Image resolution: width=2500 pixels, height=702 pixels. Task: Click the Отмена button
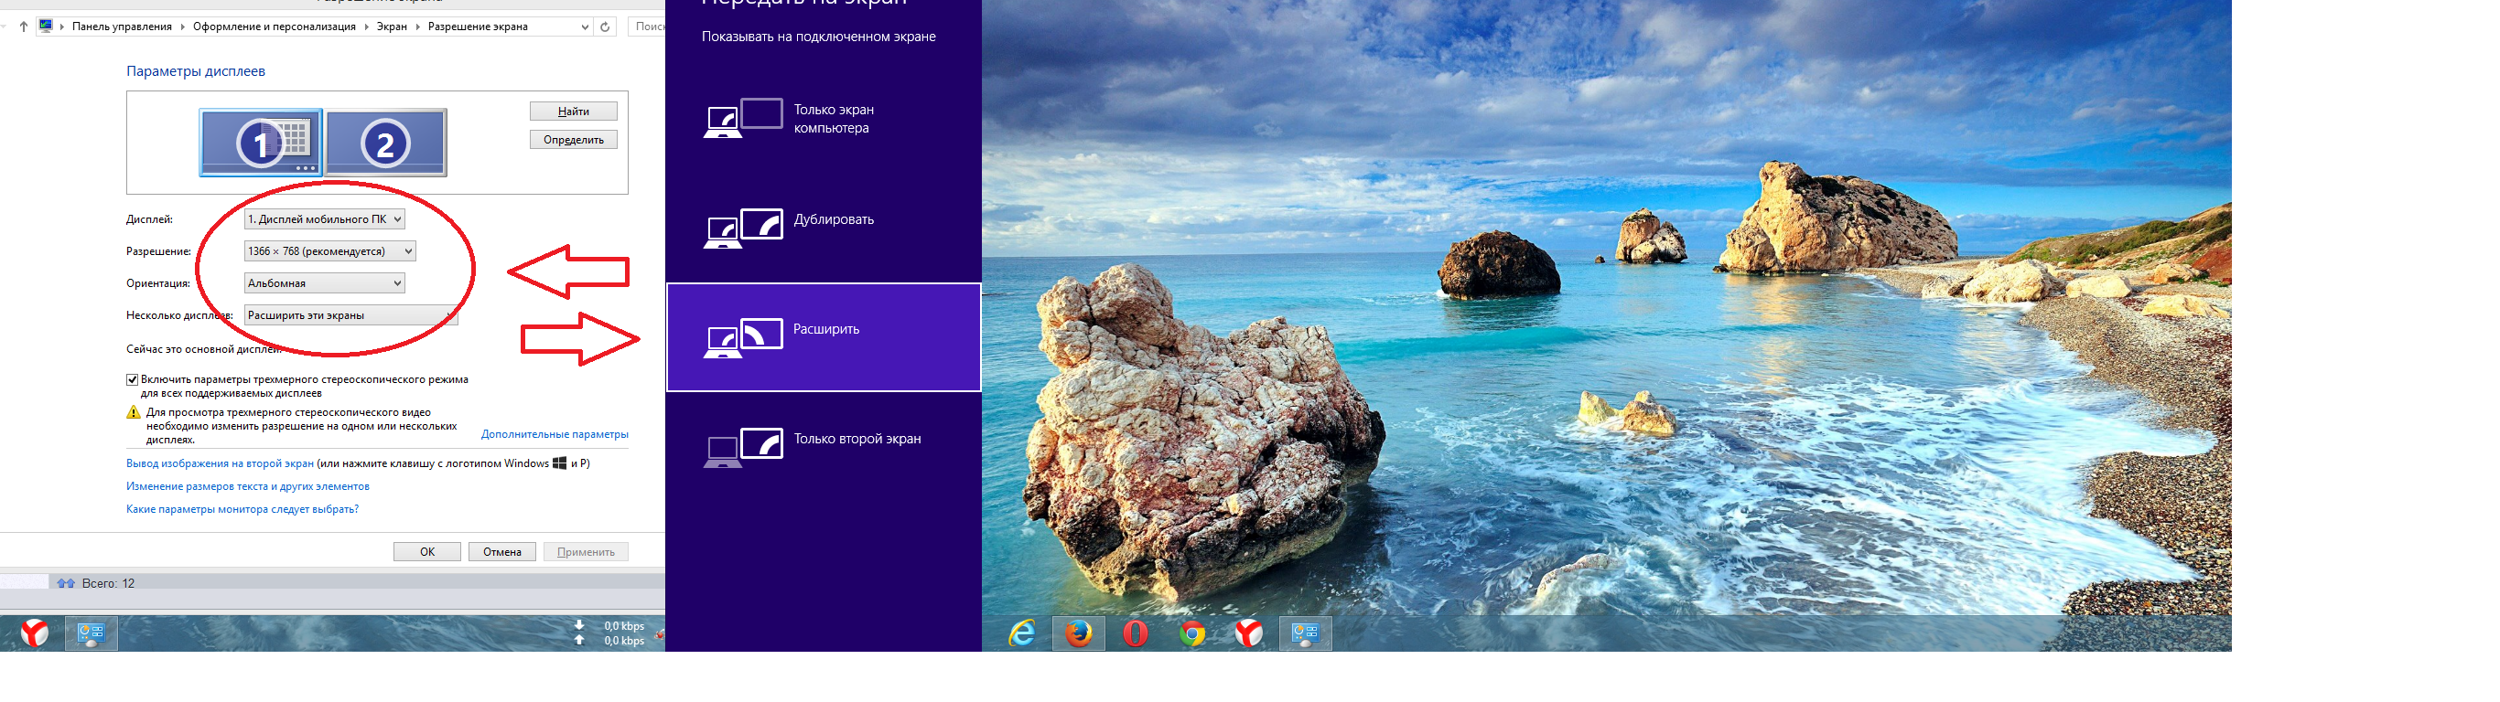point(501,552)
